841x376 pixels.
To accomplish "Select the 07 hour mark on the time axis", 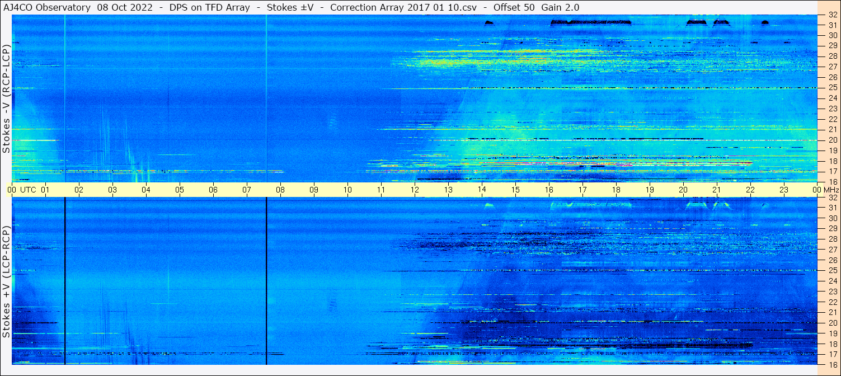I will (x=247, y=190).
